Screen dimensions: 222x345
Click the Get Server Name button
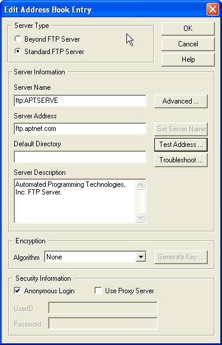point(180,129)
